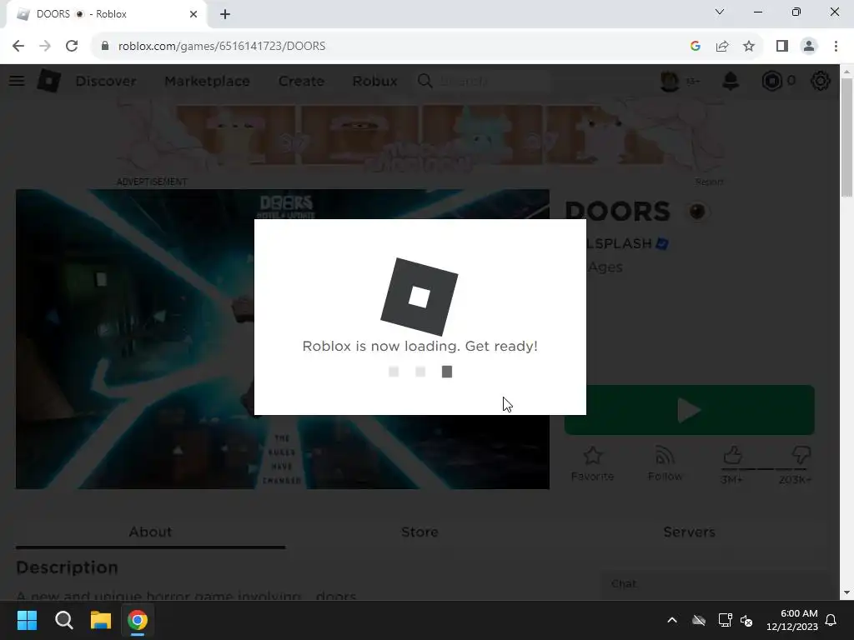Open the Chat panel
Screen dimensions: 854x640
point(715,584)
